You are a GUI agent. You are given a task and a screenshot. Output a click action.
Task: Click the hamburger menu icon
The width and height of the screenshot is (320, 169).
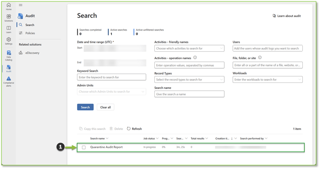(20, 5)
